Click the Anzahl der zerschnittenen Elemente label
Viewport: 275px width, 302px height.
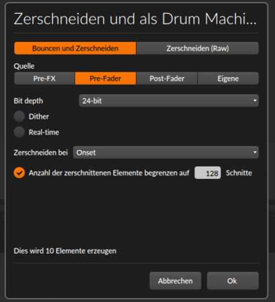[x=109, y=173]
